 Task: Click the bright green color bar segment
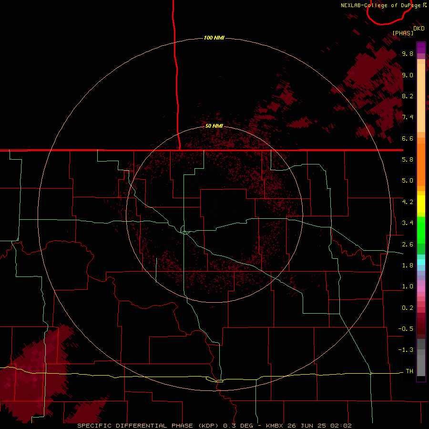tap(421, 229)
